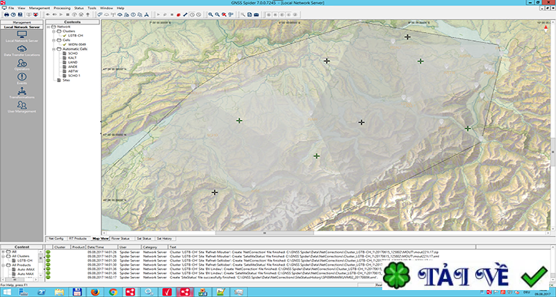Click the Operators sidebar icon
Screen dimensions: 556x297
point(22,65)
